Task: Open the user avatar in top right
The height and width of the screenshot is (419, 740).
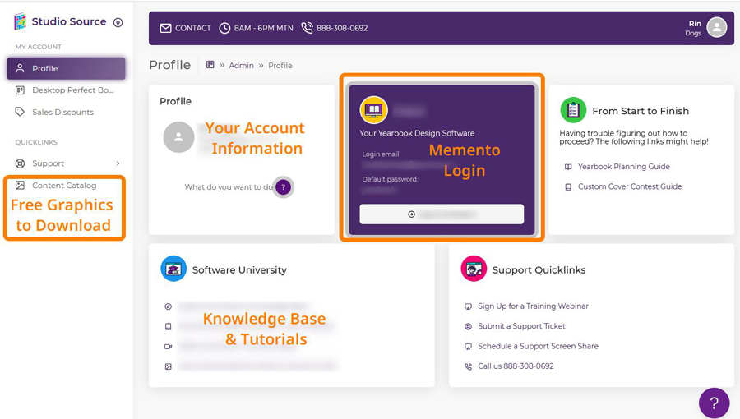Action: coord(717,28)
